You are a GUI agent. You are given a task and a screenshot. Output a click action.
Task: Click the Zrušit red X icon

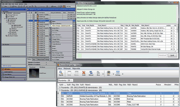pyautogui.click(x=84, y=72)
